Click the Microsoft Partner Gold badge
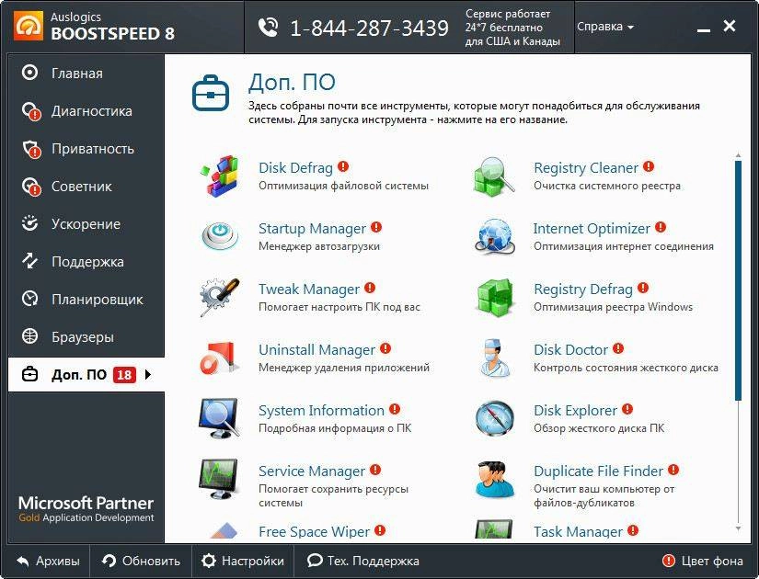Image resolution: width=759 pixels, height=579 pixels. [x=86, y=509]
